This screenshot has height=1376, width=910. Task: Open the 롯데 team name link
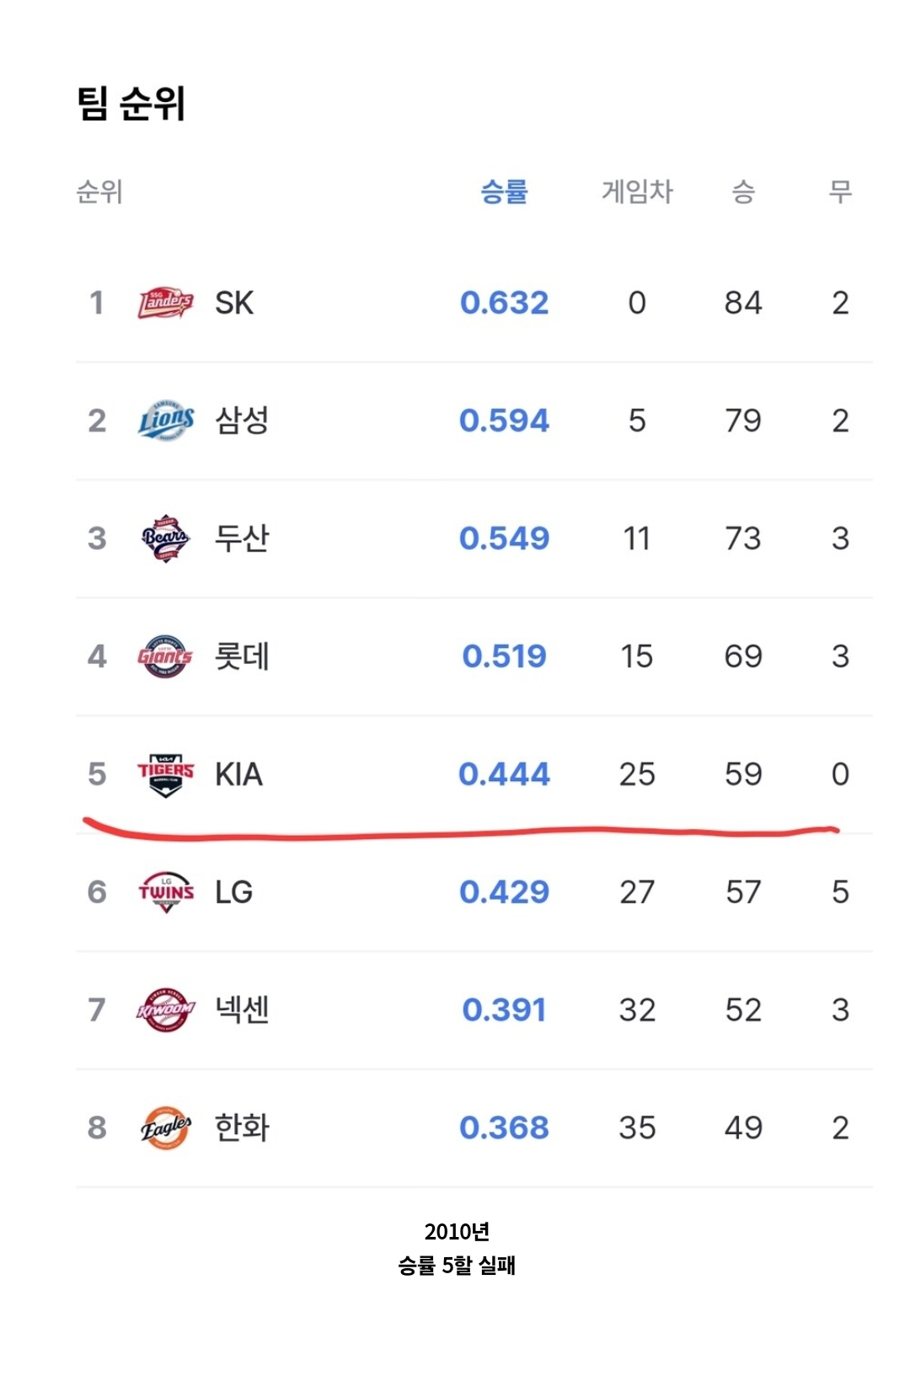click(242, 656)
